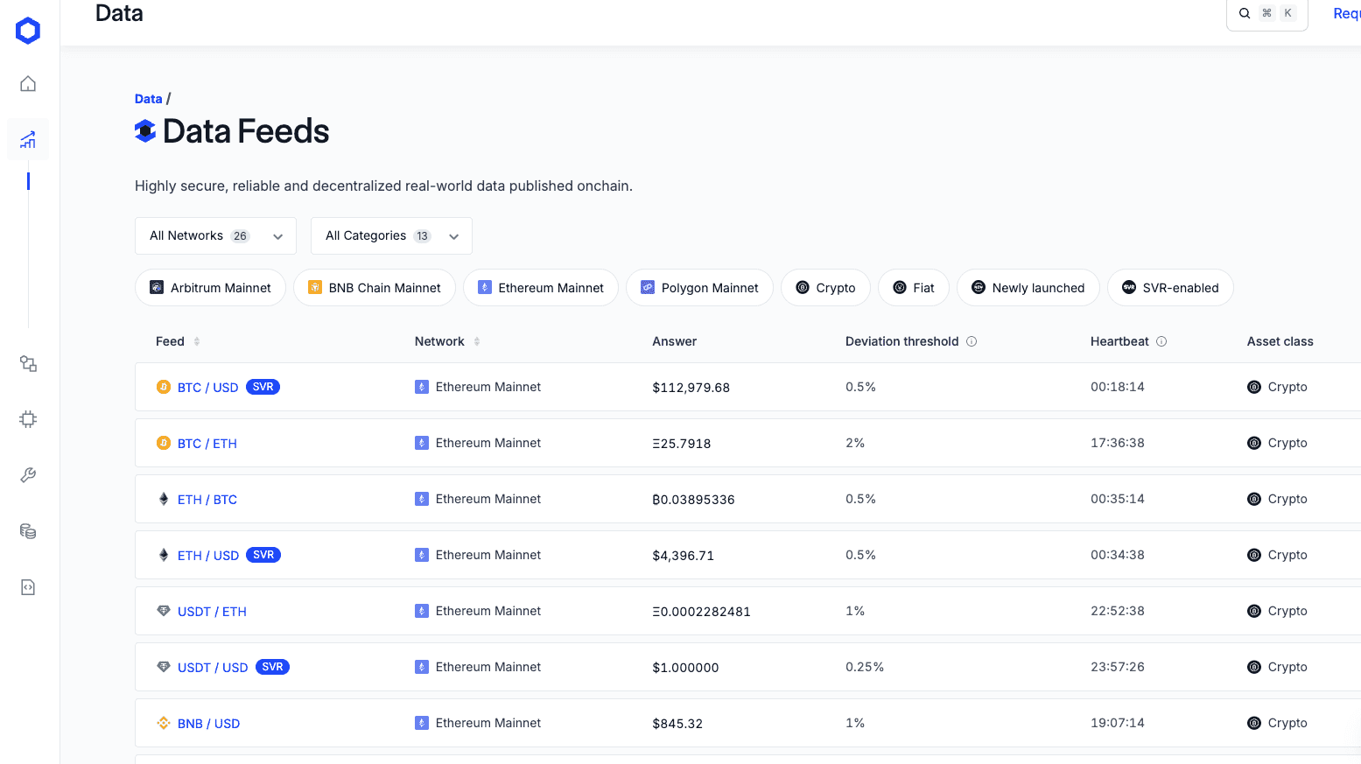Viewport: 1361px width, 764px height.
Task: Click the $845.32 answer value
Action: [677, 724]
